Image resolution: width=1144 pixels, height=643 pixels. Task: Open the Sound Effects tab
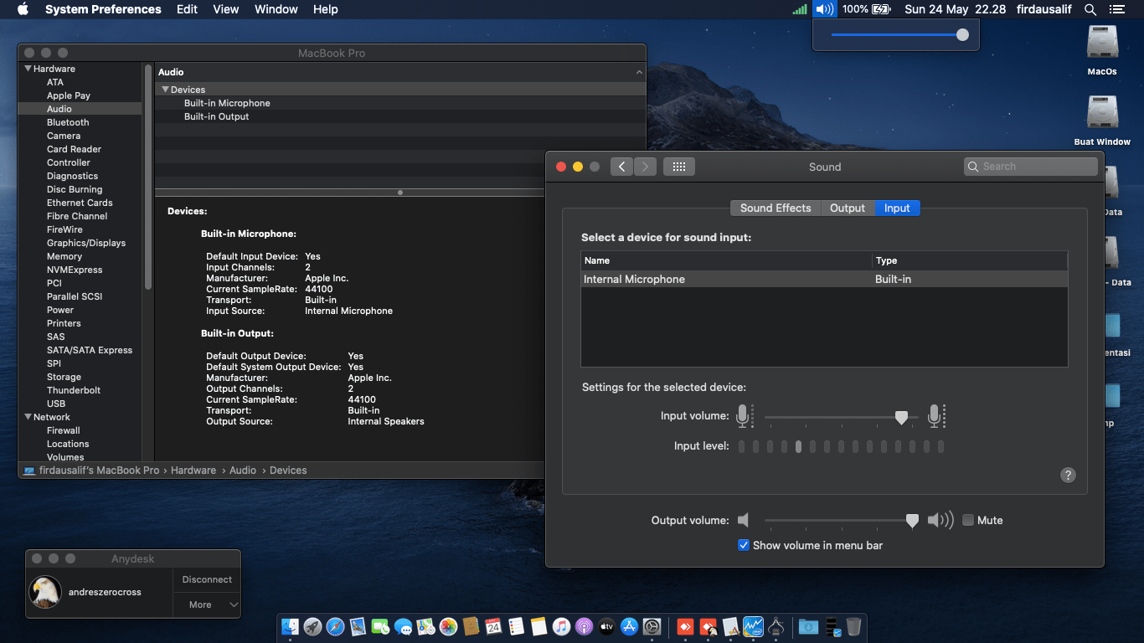[x=775, y=208]
